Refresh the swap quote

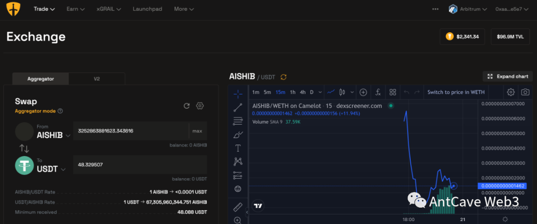tap(186, 106)
